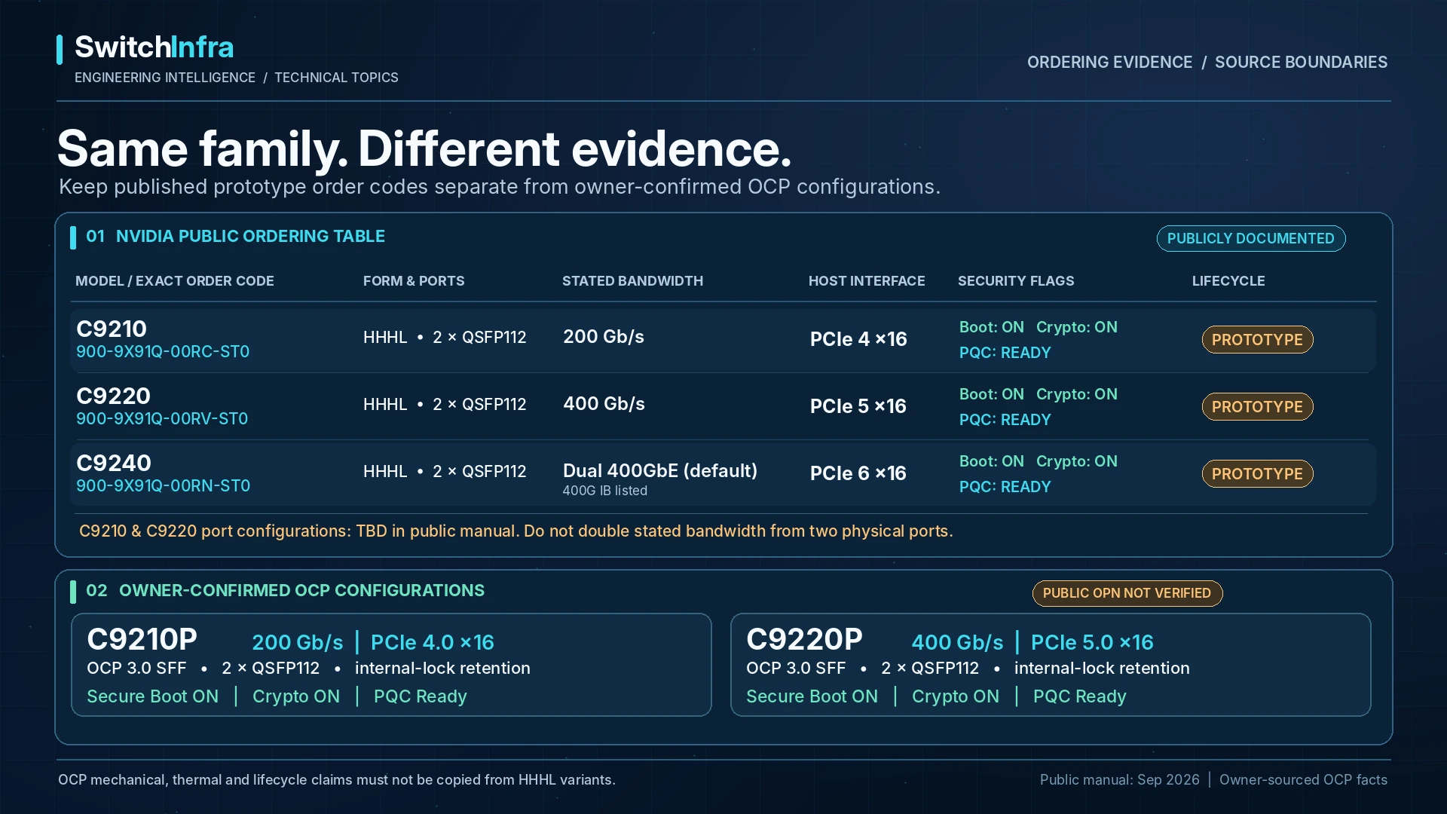Select ORDERING EVIDENCE header label

pyautogui.click(x=1109, y=62)
